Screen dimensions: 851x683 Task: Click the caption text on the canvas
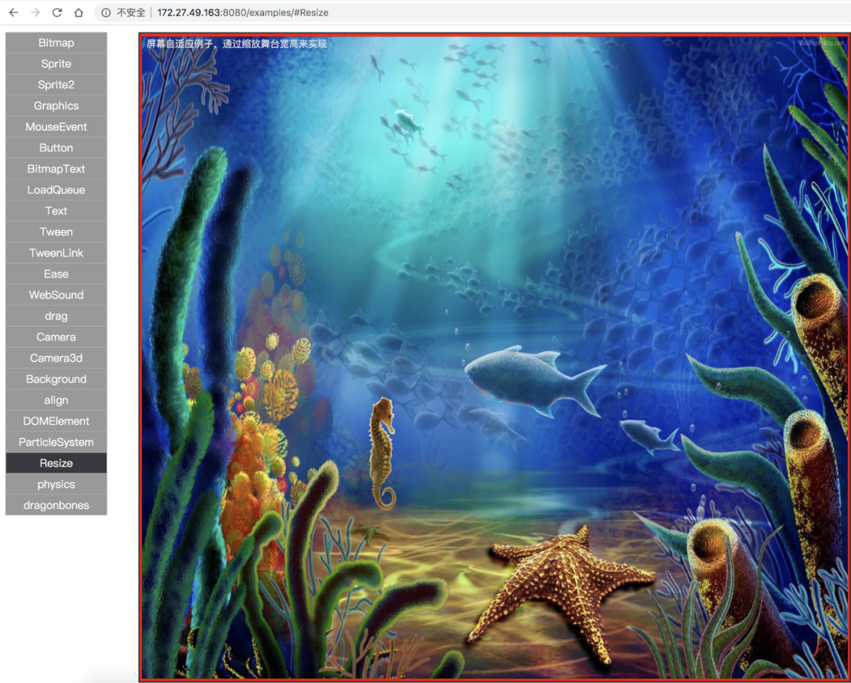pyautogui.click(x=236, y=44)
